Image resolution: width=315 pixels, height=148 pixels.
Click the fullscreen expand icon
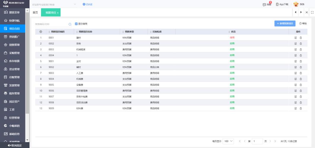312,12
